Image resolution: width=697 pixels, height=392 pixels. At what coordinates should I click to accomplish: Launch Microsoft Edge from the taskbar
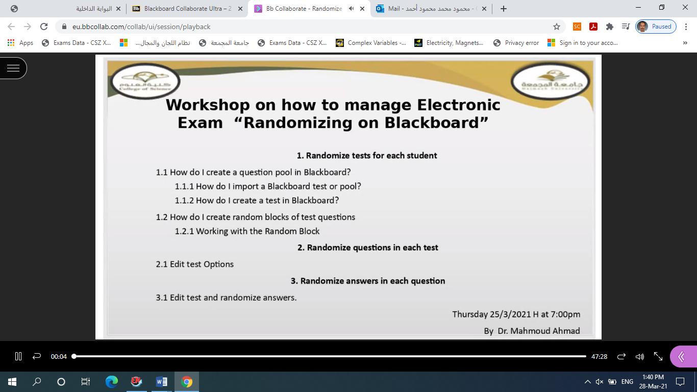[x=111, y=381]
